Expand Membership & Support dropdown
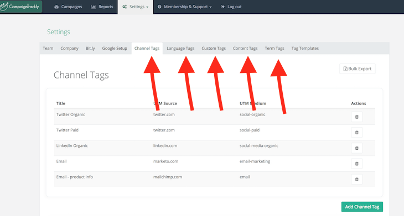 [x=184, y=7]
